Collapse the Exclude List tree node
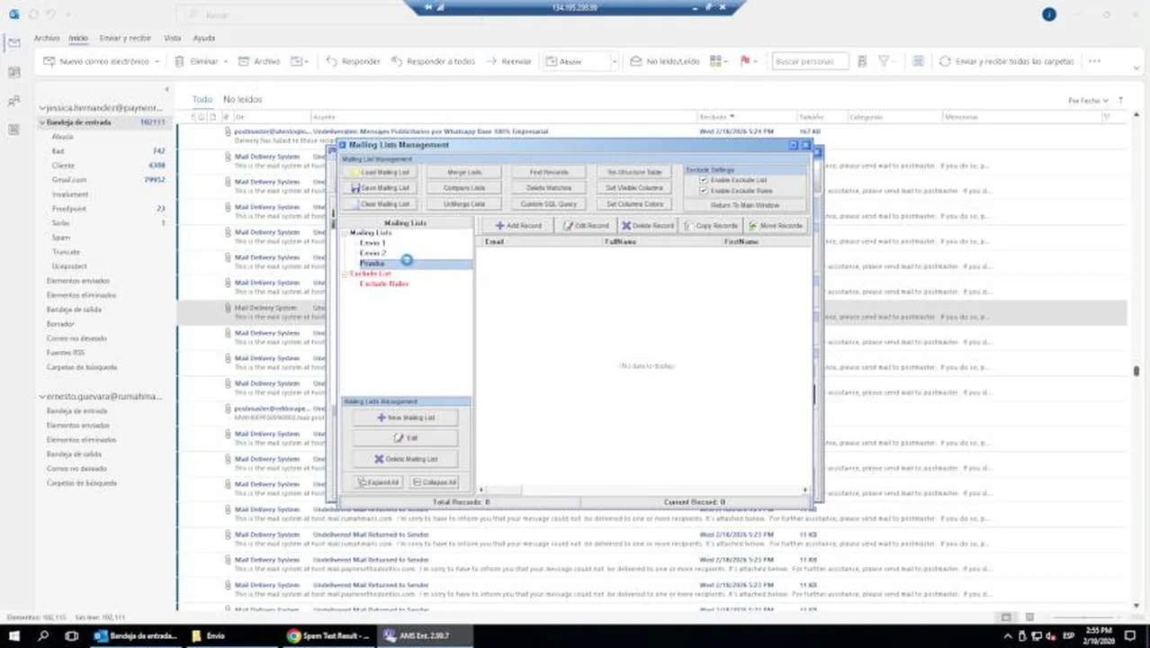The width and height of the screenshot is (1150, 648). (345, 274)
